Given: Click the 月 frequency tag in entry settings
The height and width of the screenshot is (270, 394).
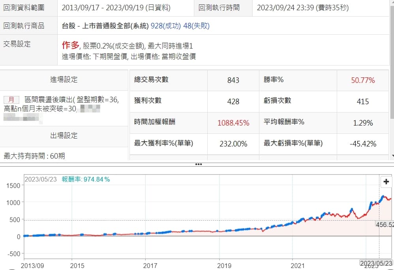Looking at the screenshot, I should (11, 99).
